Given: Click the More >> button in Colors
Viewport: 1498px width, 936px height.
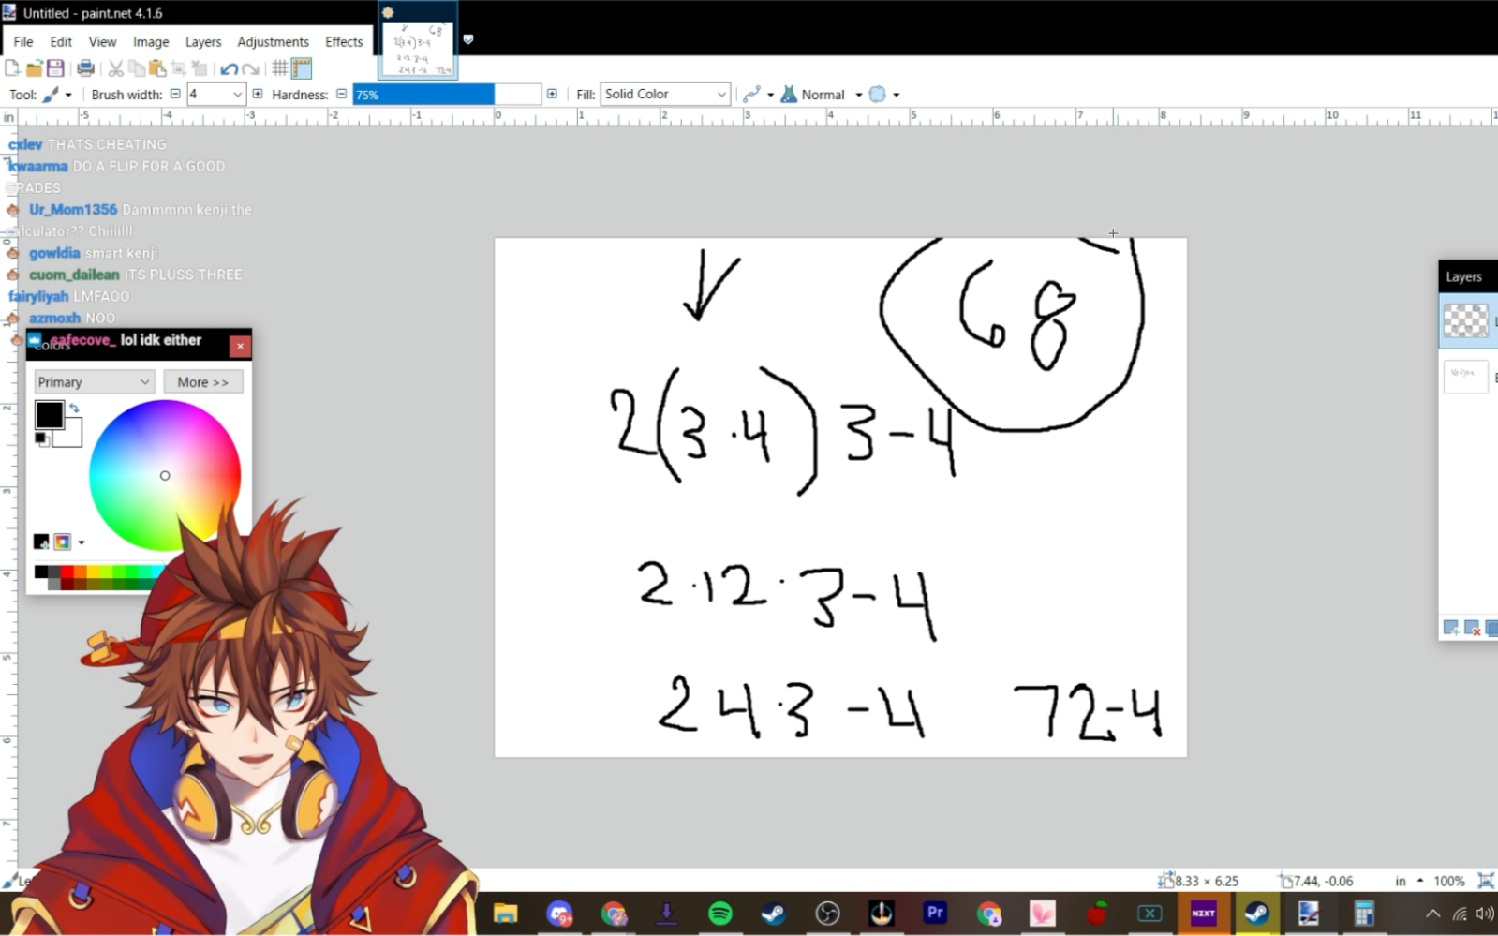Looking at the screenshot, I should [x=202, y=382].
